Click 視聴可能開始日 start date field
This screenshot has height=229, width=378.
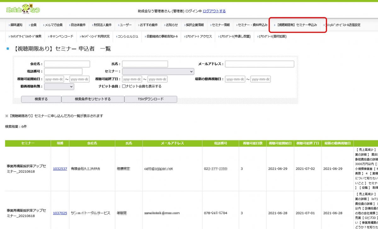click(x=54, y=79)
